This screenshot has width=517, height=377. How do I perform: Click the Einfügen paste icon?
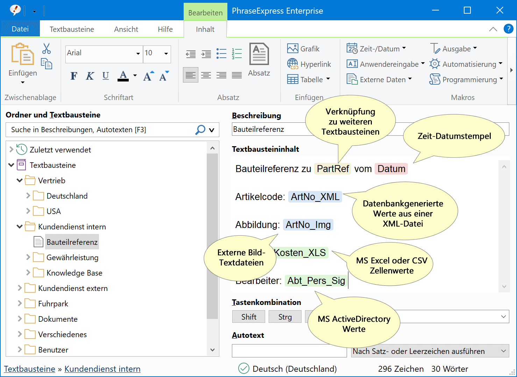[x=22, y=54]
